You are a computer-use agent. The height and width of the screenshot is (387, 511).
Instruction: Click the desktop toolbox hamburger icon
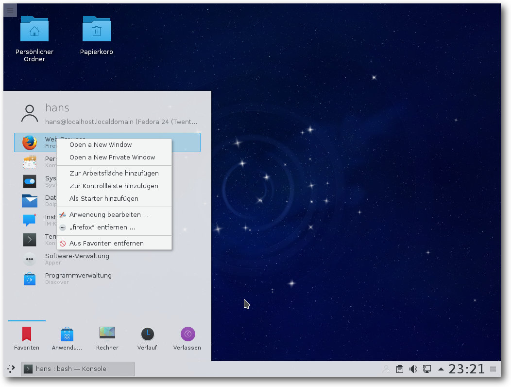point(10,10)
